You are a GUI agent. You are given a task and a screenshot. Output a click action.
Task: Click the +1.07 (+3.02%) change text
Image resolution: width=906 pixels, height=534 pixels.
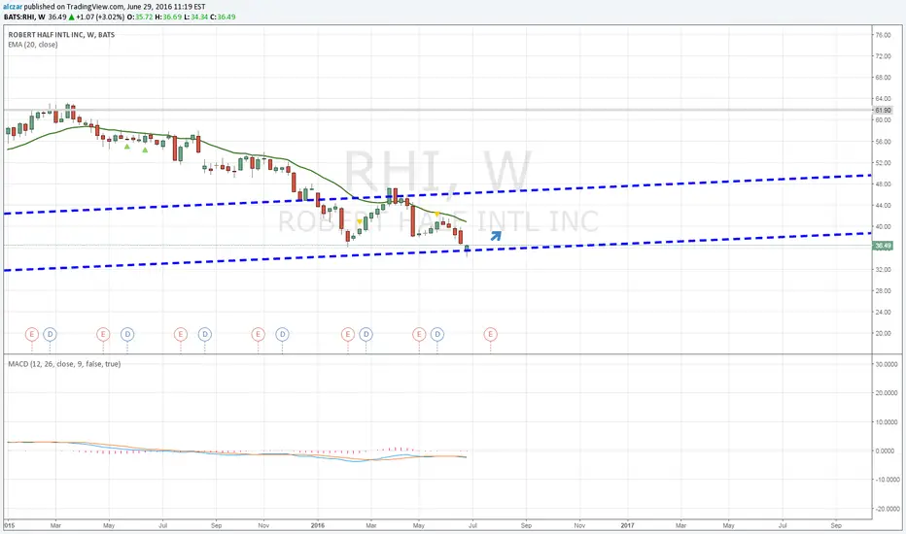pyautogui.click(x=100, y=17)
